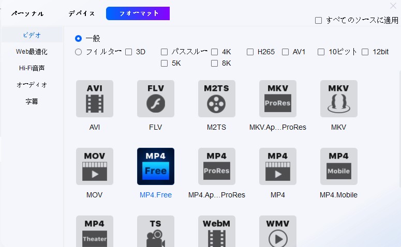Click the フォーマット tab
401x247 pixels.
[138, 13]
